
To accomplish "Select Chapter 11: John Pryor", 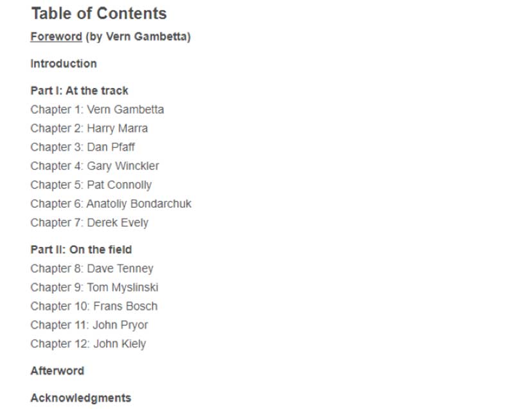I will click(89, 325).
